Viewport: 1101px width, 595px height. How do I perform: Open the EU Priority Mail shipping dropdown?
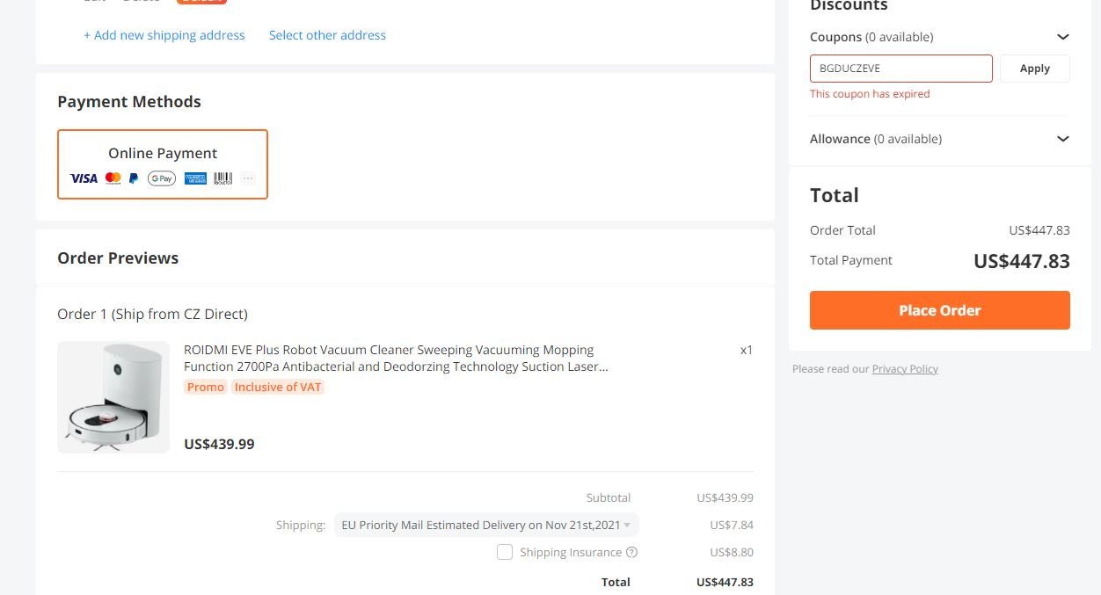click(x=486, y=526)
